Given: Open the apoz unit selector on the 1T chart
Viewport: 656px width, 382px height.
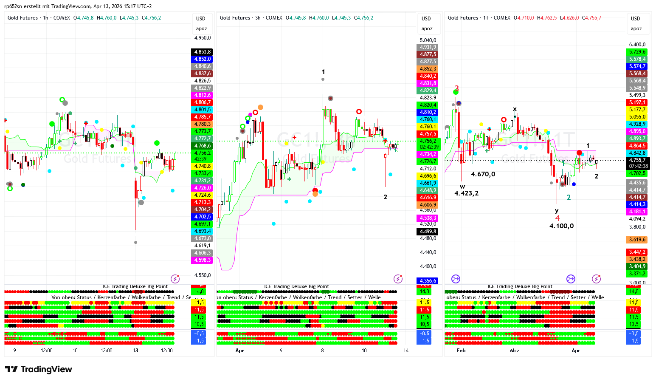Looking at the screenshot, I should coord(636,29).
